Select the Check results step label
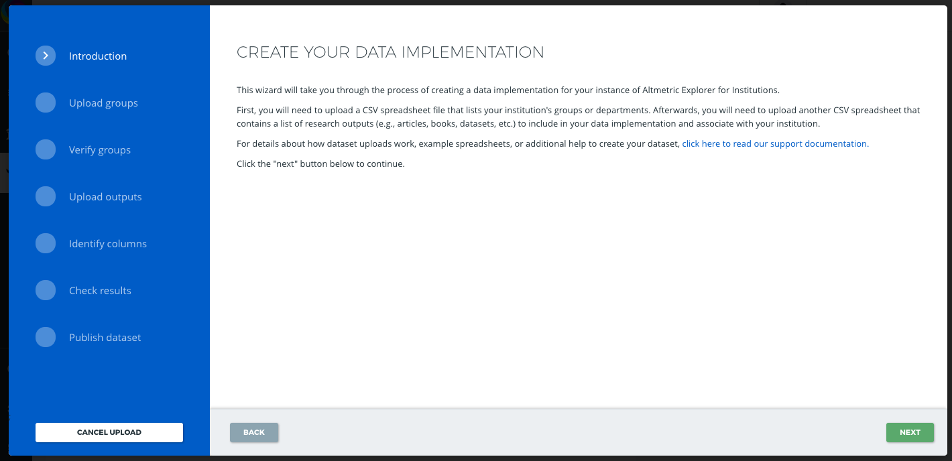 tap(100, 291)
